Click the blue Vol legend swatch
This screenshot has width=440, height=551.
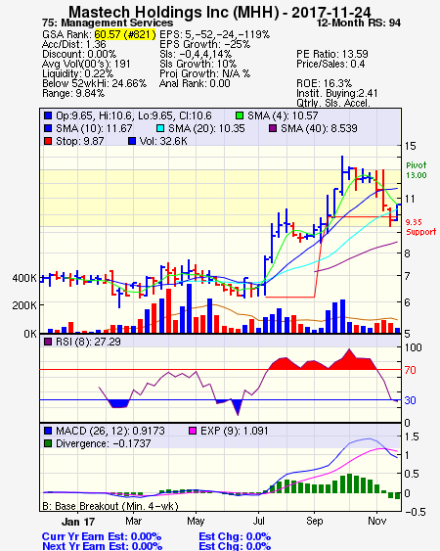pyautogui.click(x=132, y=141)
